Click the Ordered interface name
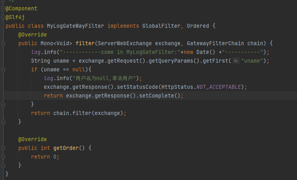 [198, 26]
